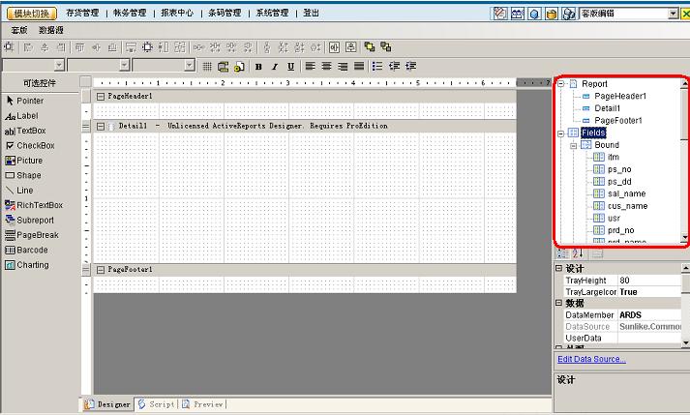690x415 pixels.
Task: Apply underline formatting
Action: (x=289, y=66)
